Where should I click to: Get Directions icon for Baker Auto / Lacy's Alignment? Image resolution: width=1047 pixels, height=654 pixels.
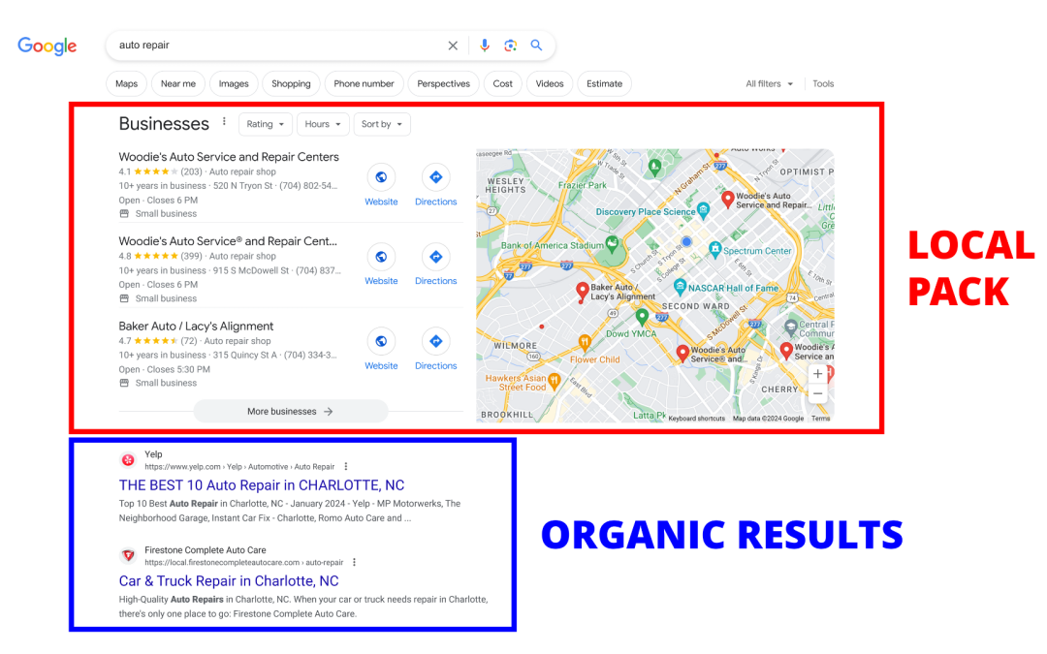436,342
